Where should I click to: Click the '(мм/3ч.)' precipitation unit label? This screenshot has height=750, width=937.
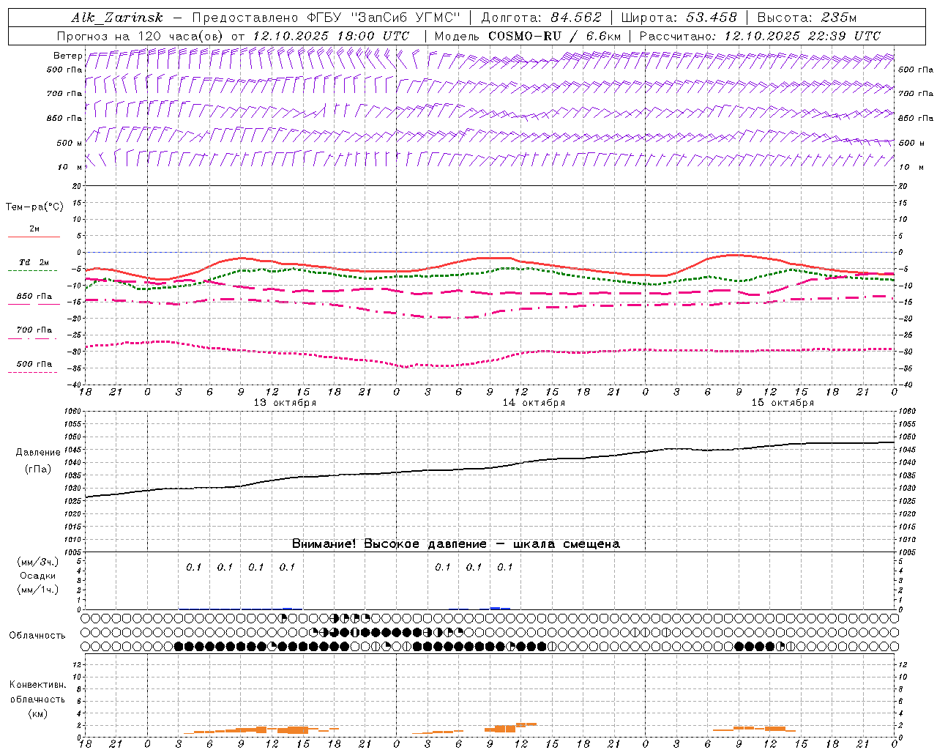pos(38,562)
